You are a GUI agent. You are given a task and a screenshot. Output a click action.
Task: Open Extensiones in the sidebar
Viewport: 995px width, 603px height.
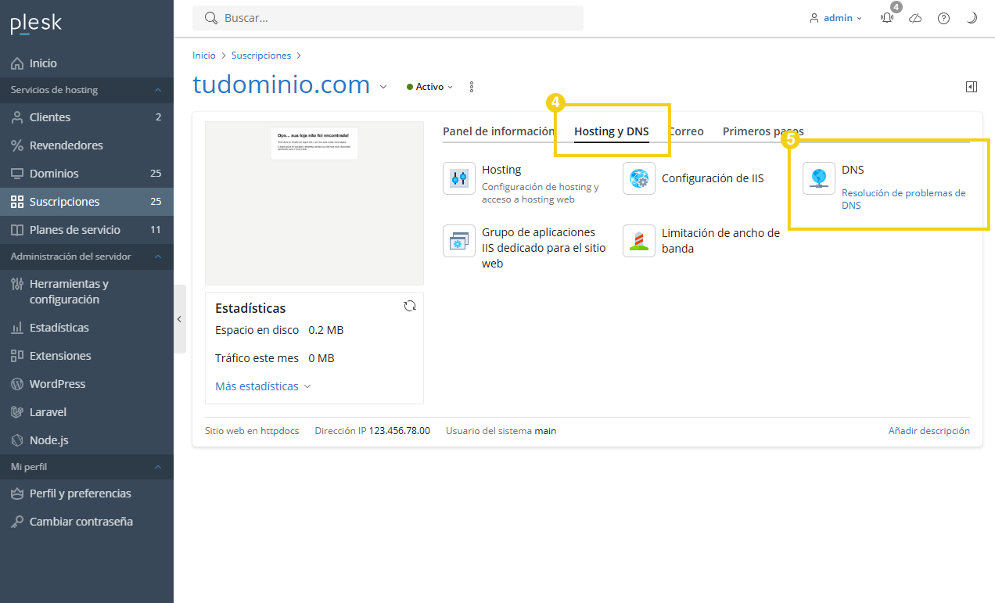(x=86, y=356)
